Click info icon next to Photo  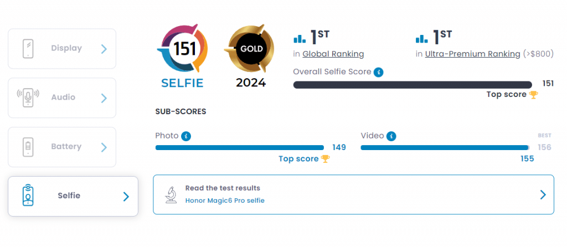[186, 136]
